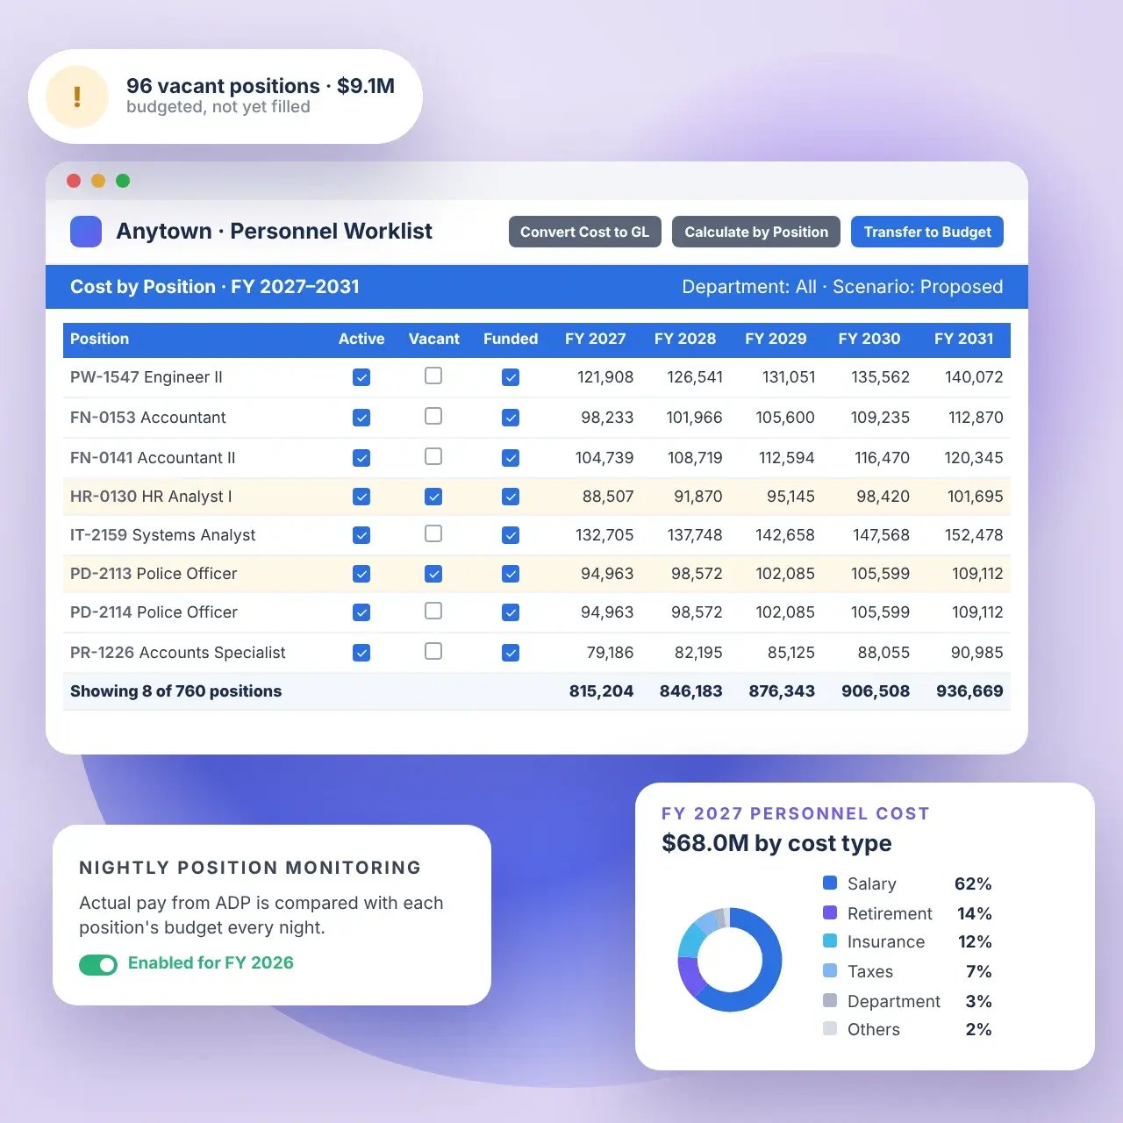Click the Cost by Position FY 2027–2031 title
This screenshot has width=1123, height=1123.
coord(215,287)
